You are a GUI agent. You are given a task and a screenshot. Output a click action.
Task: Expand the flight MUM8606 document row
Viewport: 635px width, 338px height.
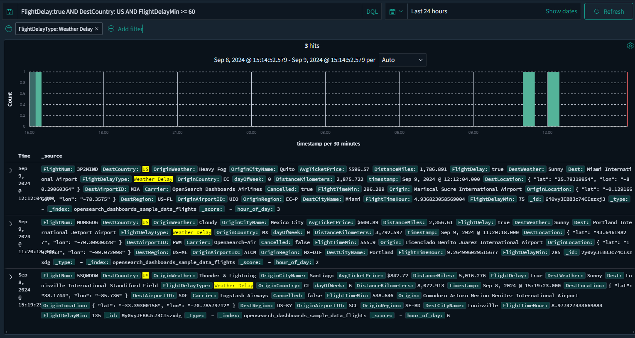pyautogui.click(x=11, y=224)
